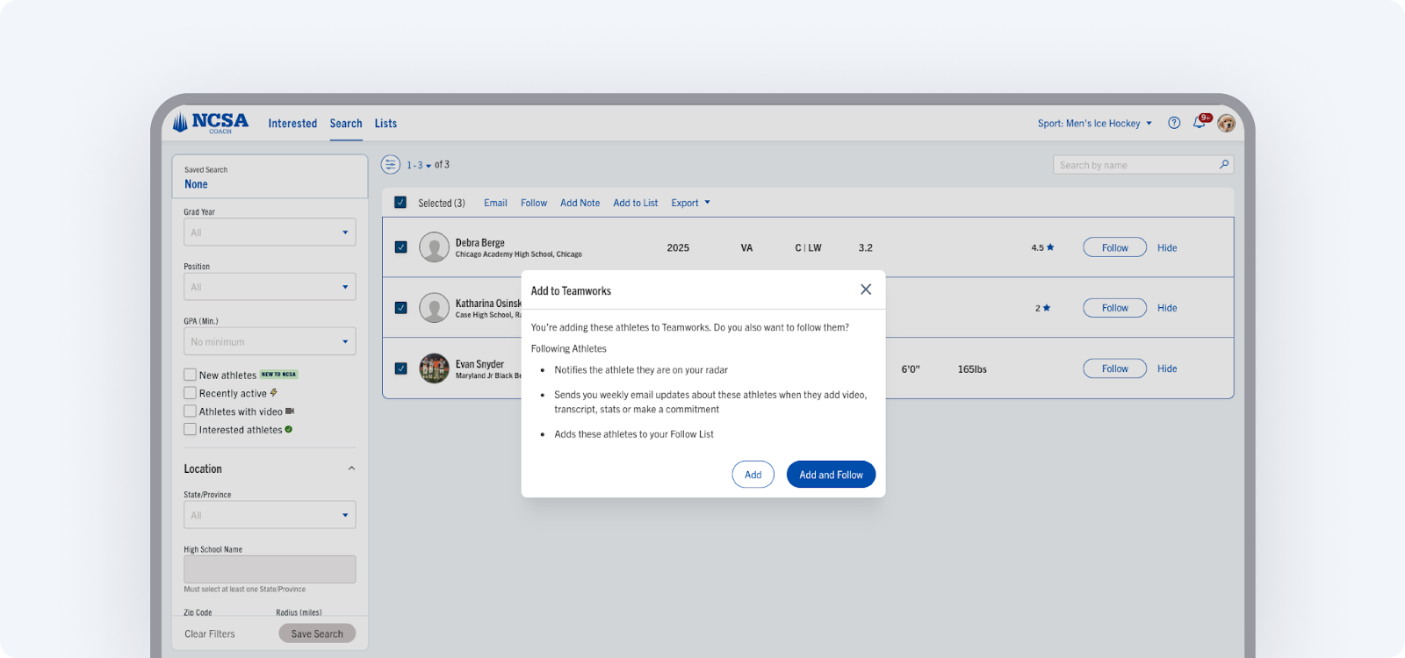Toggle the select-all athletes checkbox

(x=400, y=203)
